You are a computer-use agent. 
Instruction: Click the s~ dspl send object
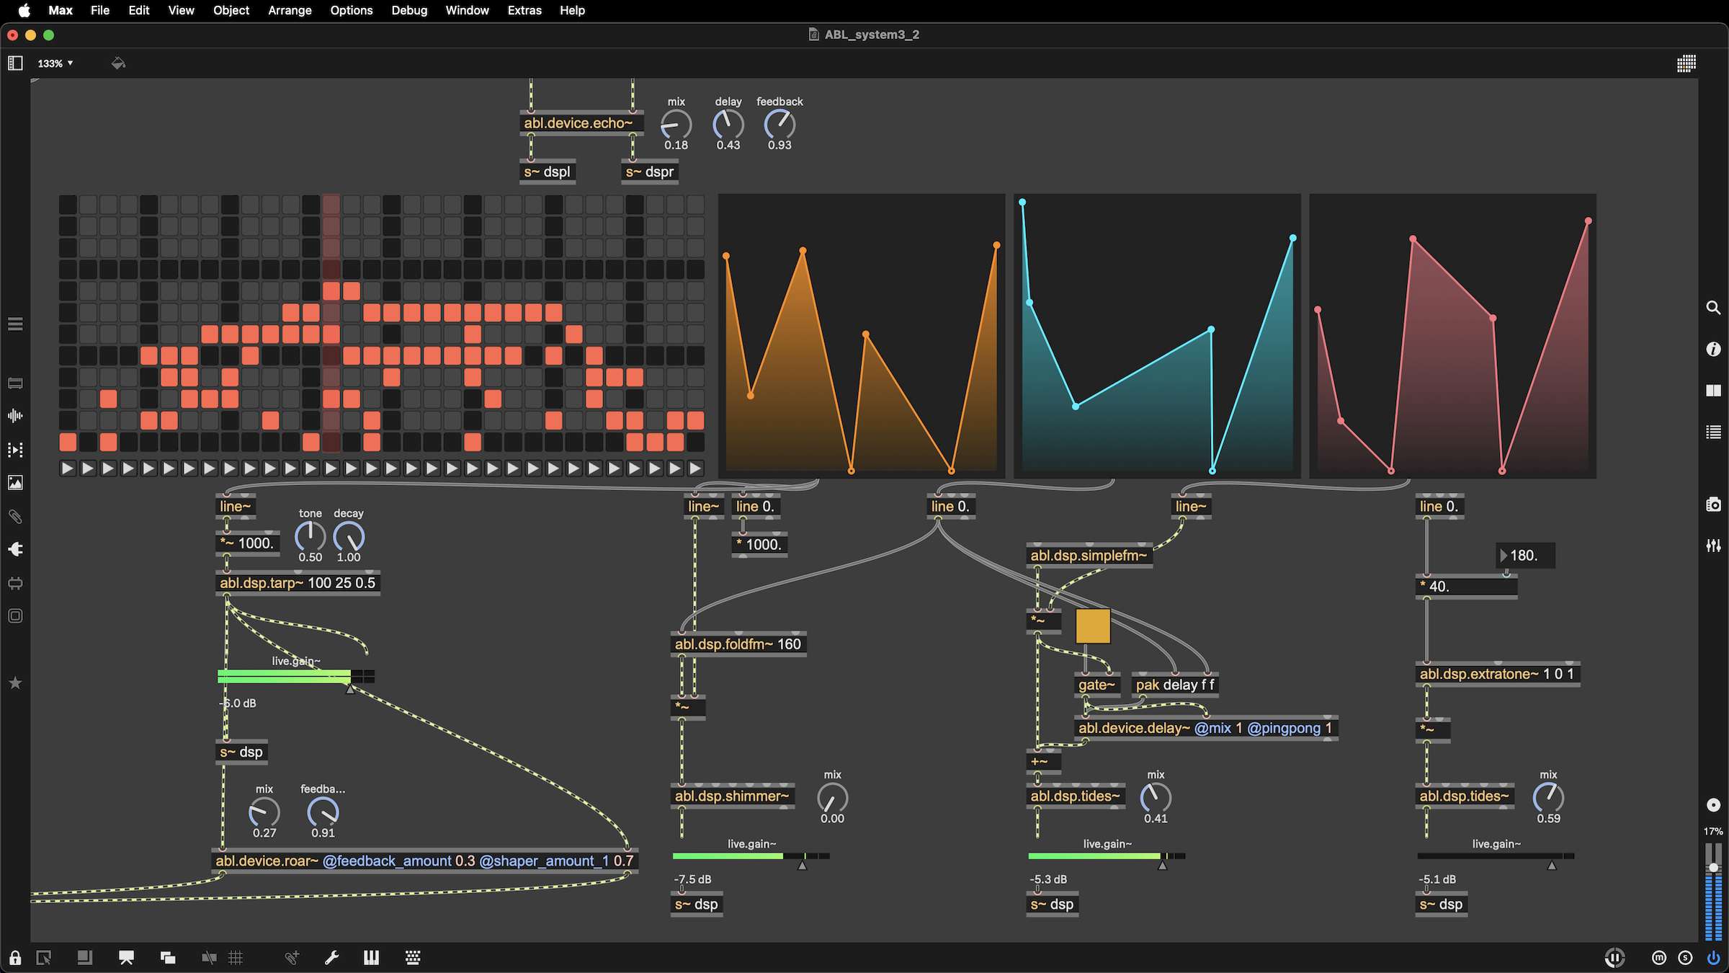click(548, 172)
